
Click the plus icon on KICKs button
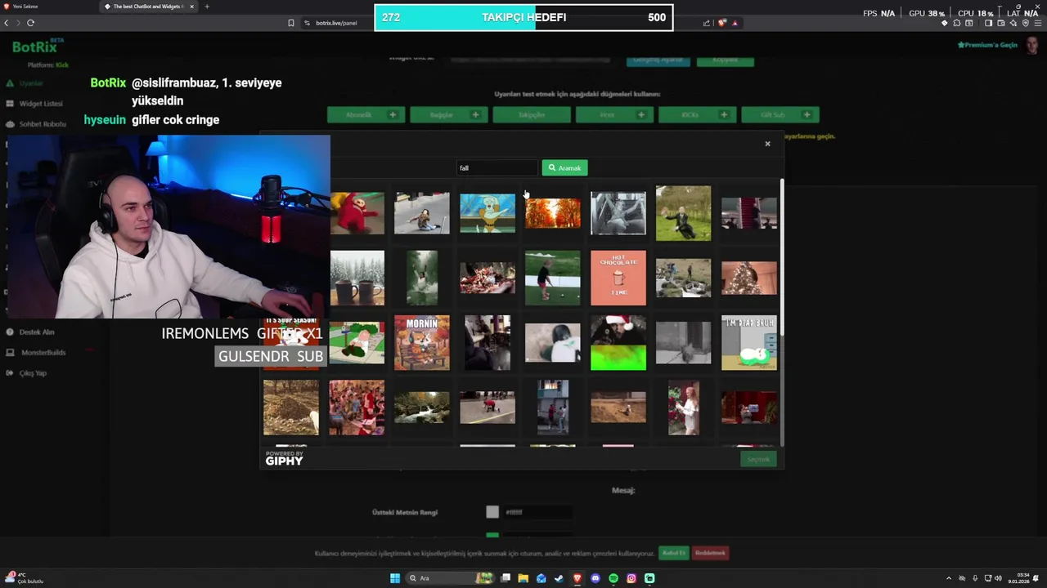(723, 115)
